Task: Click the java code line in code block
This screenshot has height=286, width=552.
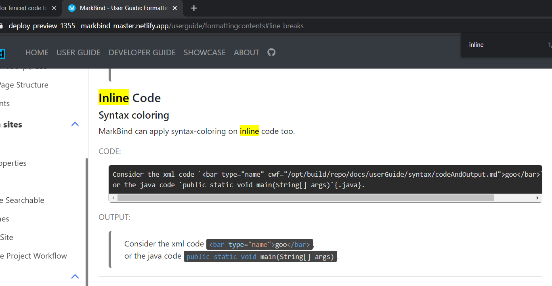Action: click(x=239, y=185)
